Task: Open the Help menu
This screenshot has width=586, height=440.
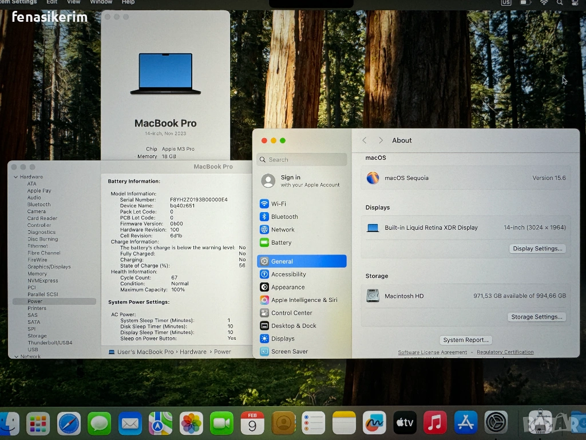Action: click(128, 2)
